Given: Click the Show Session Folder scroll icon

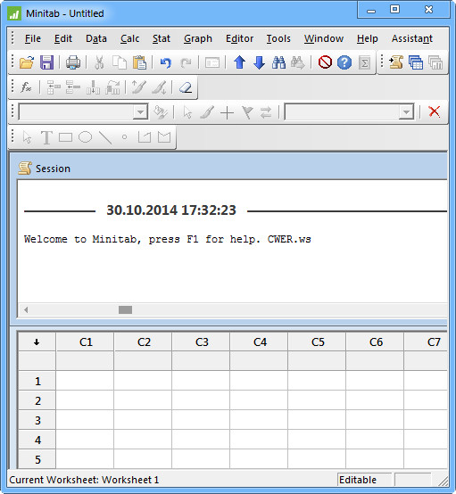Looking at the screenshot, I should [x=396, y=62].
